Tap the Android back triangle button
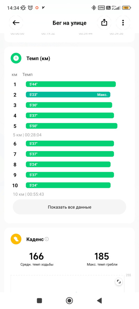This screenshot has width=139, height=309. (99, 301)
